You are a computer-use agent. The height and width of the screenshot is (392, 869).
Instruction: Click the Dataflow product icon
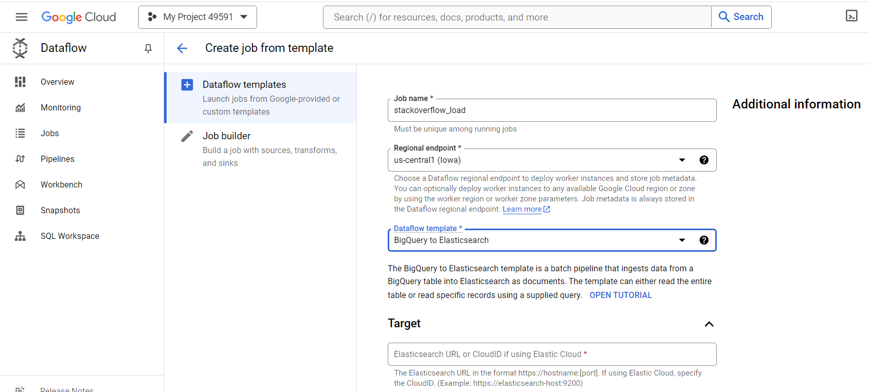20,48
